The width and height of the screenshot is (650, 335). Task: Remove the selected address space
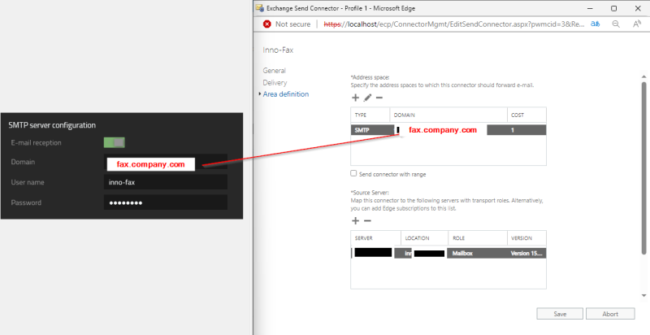tap(379, 98)
